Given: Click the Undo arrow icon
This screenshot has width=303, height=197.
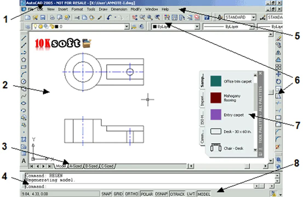Looking at the screenshot, I should 109,18.
